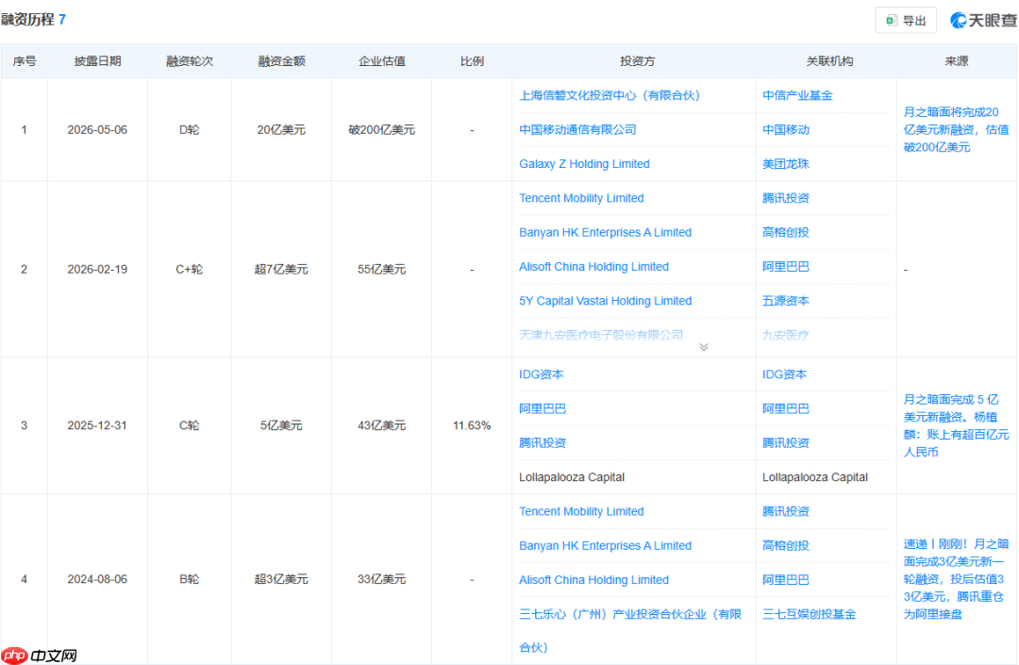Viewport: 1019px width, 665px height.
Task: Open Tencent Mobility Limited in B轮 row
Action: point(581,512)
